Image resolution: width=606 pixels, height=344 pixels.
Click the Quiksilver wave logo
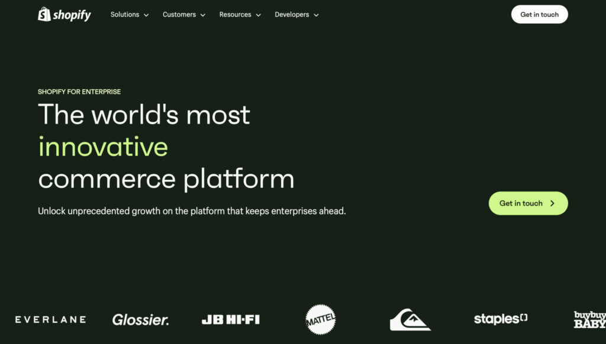(410, 319)
